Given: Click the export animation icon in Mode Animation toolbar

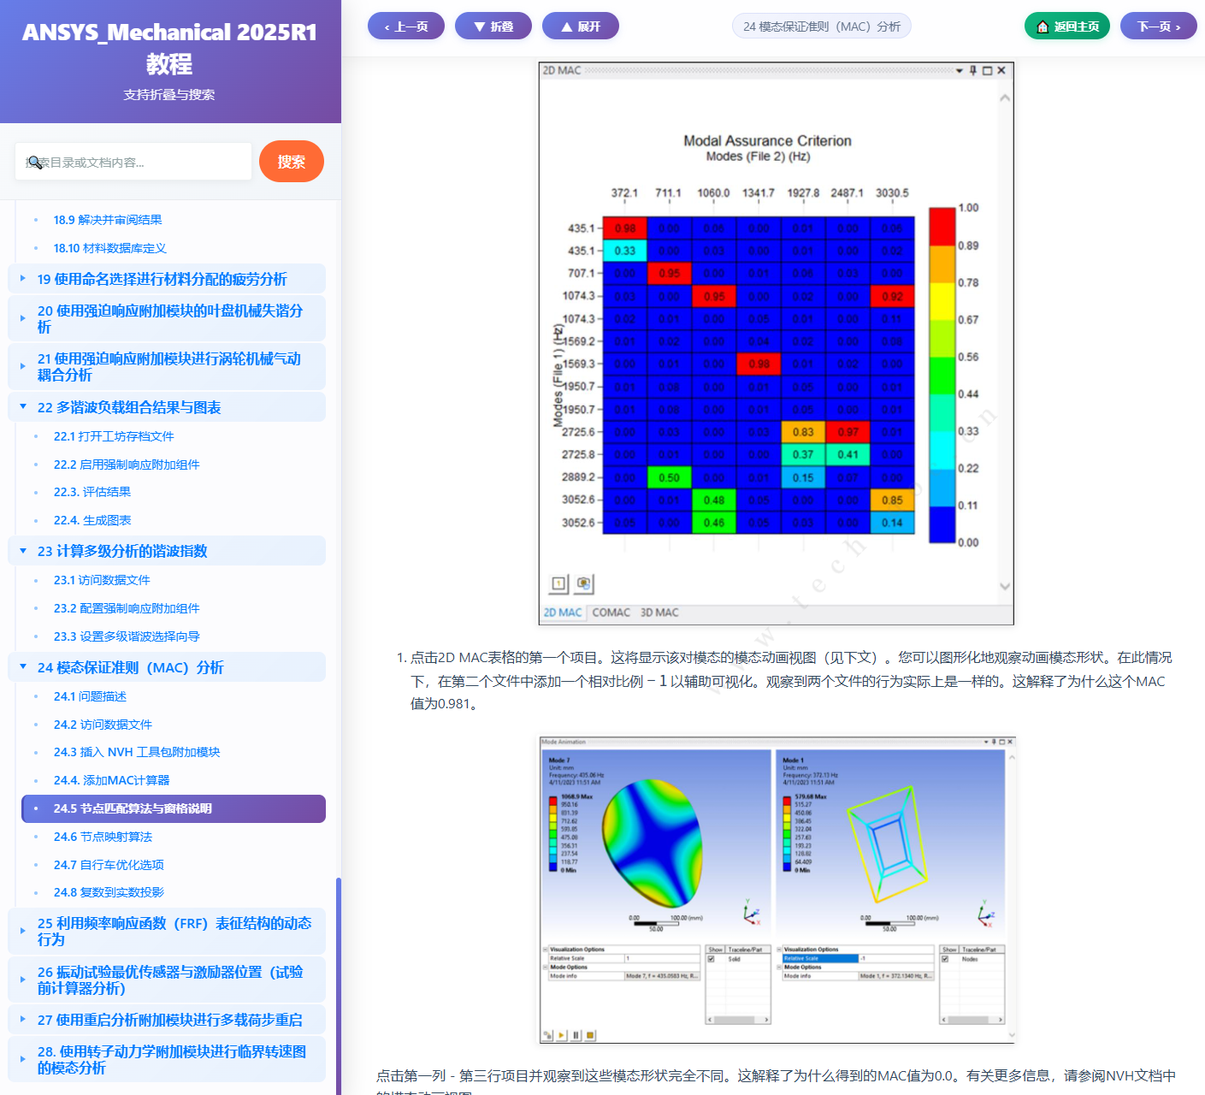Looking at the screenshot, I should [x=547, y=1034].
